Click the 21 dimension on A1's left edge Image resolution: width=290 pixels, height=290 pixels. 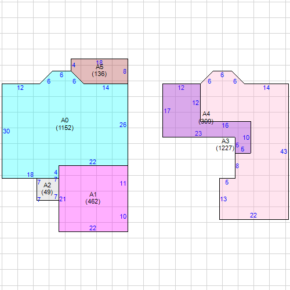point(63,199)
